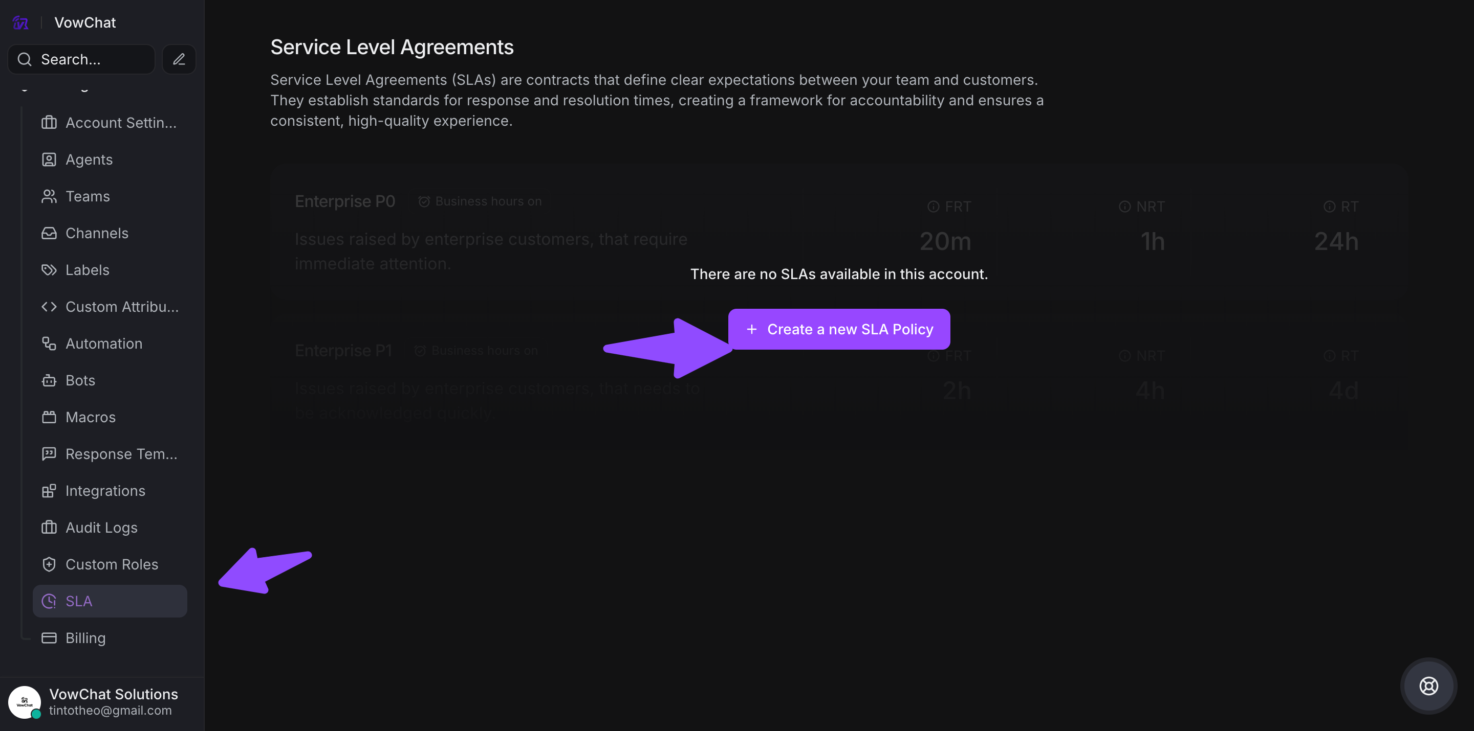Navigate to Billing
This screenshot has width=1474, height=731.
click(85, 638)
